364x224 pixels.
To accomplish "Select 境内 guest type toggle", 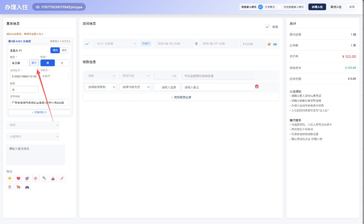I will point(55,50).
